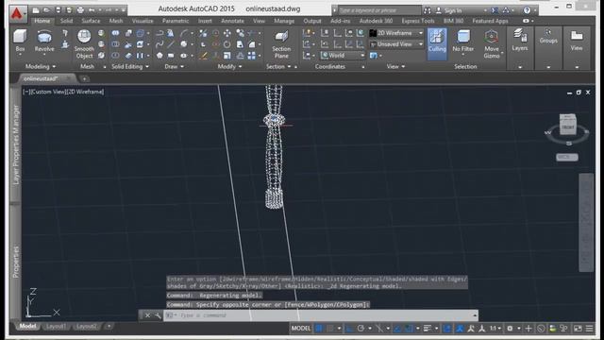
Task: Click the MODEL space button in status bar
Action: coord(301,329)
